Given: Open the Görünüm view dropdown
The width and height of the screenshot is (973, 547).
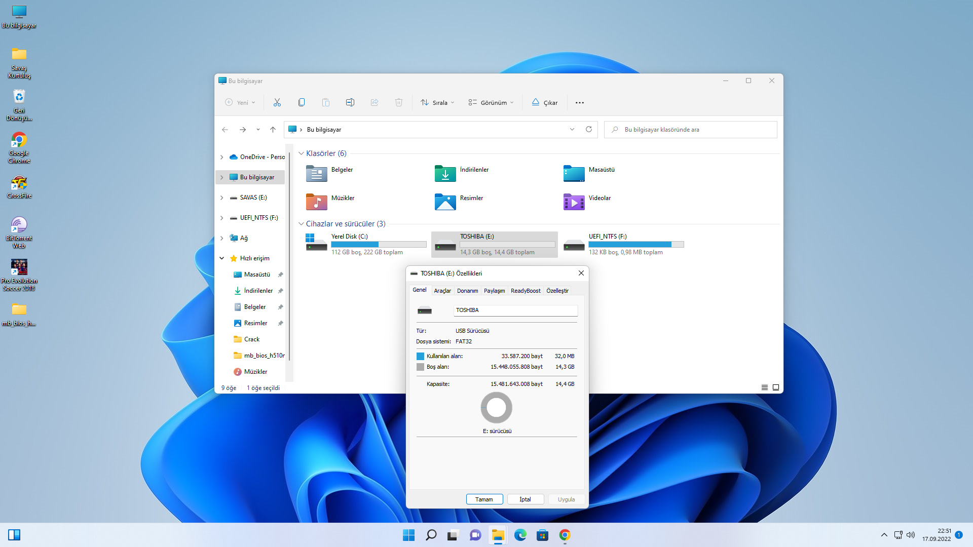Looking at the screenshot, I should coord(491,102).
